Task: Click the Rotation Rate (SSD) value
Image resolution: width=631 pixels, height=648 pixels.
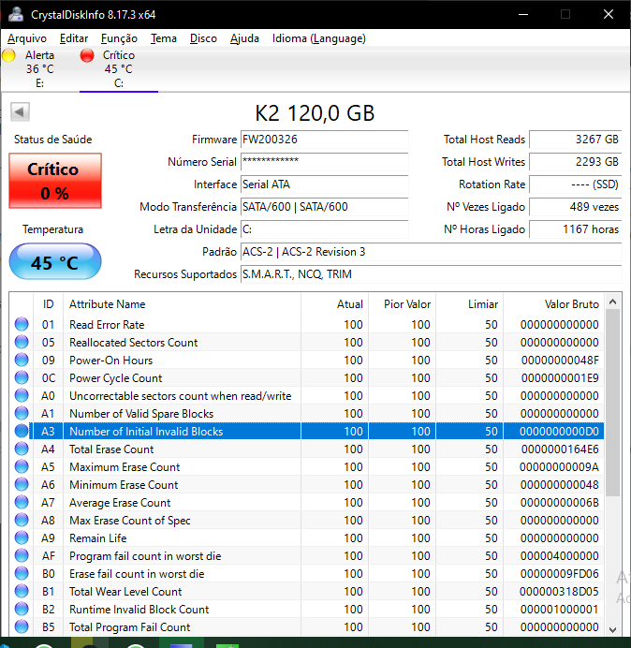Action: [x=575, y=184]
